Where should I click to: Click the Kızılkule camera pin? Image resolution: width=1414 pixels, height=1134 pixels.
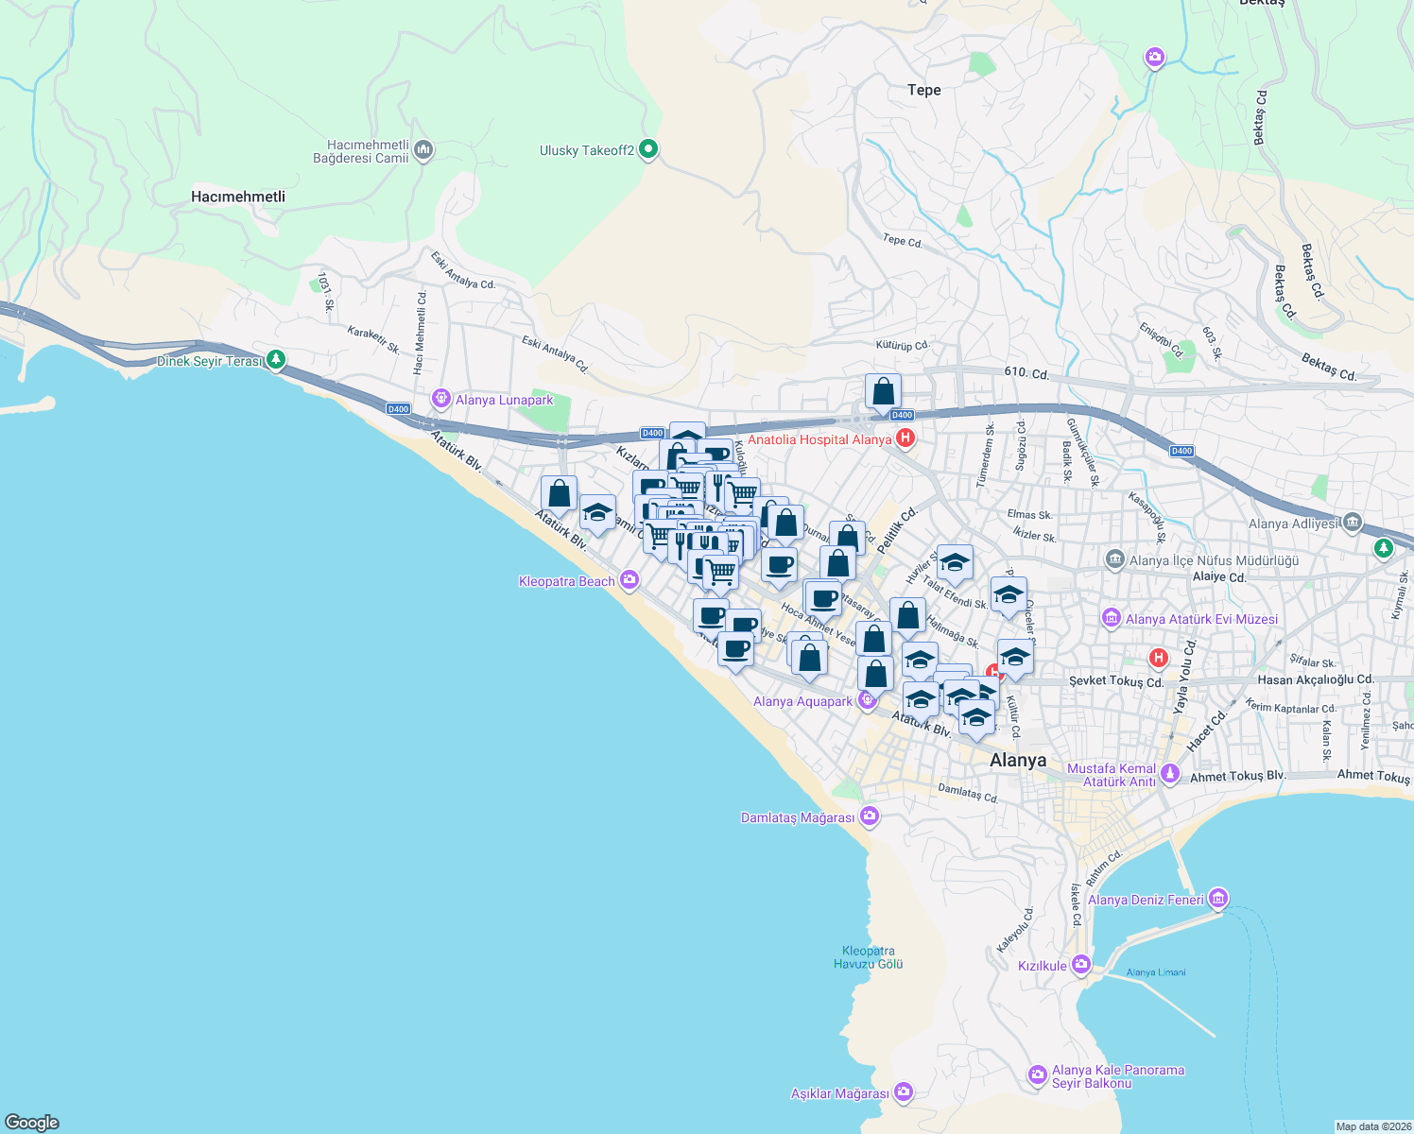(x=1081, y=965)
